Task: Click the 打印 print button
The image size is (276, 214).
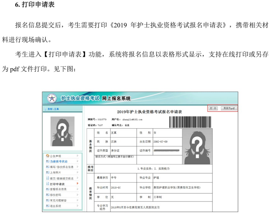Action: 213,109
